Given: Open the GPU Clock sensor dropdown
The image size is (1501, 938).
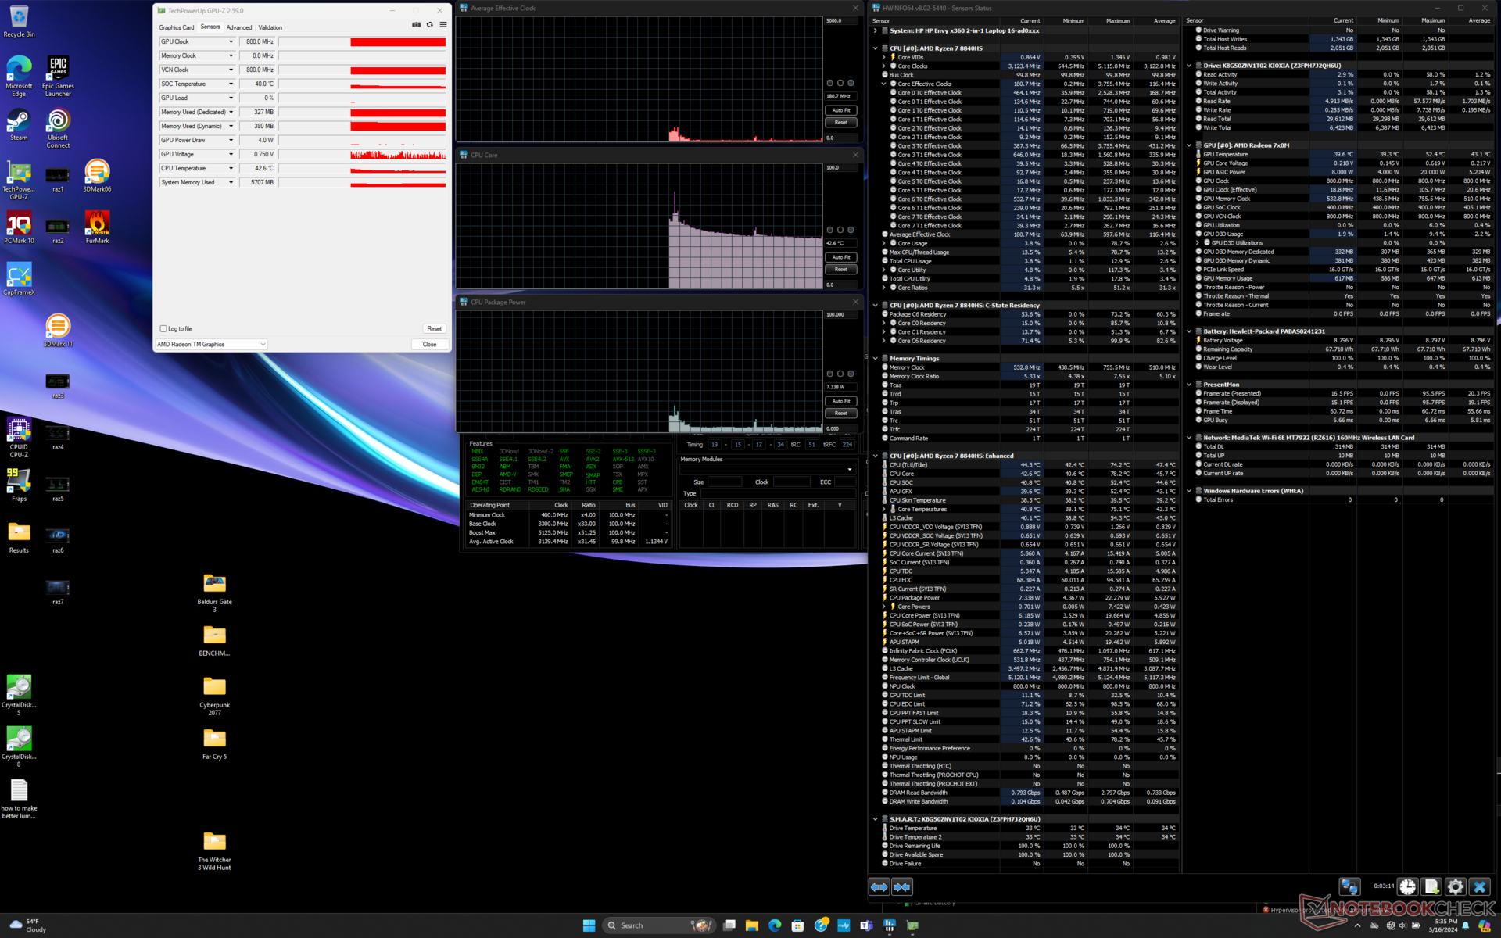Looking at the screenshot, I should click(231, 42).
